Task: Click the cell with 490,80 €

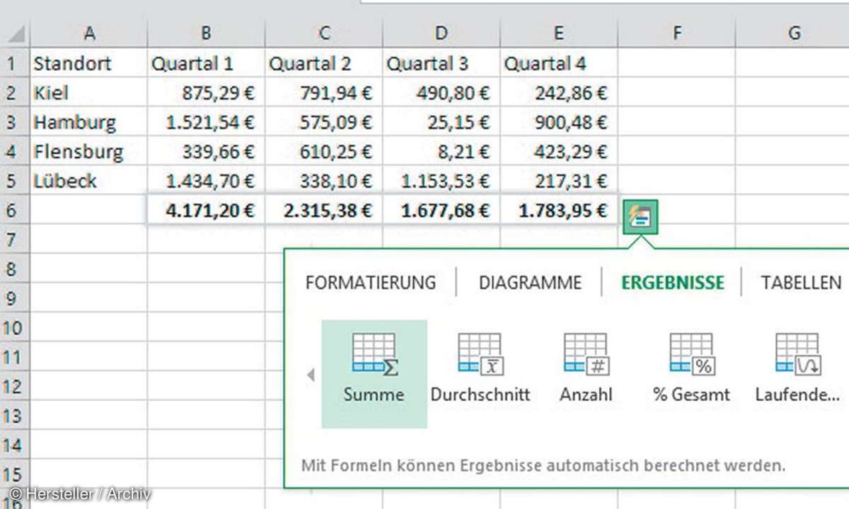Action: click(441, 93)
